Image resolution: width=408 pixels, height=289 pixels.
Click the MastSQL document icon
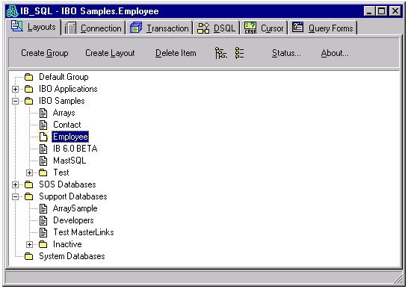(x=43, y=161)
